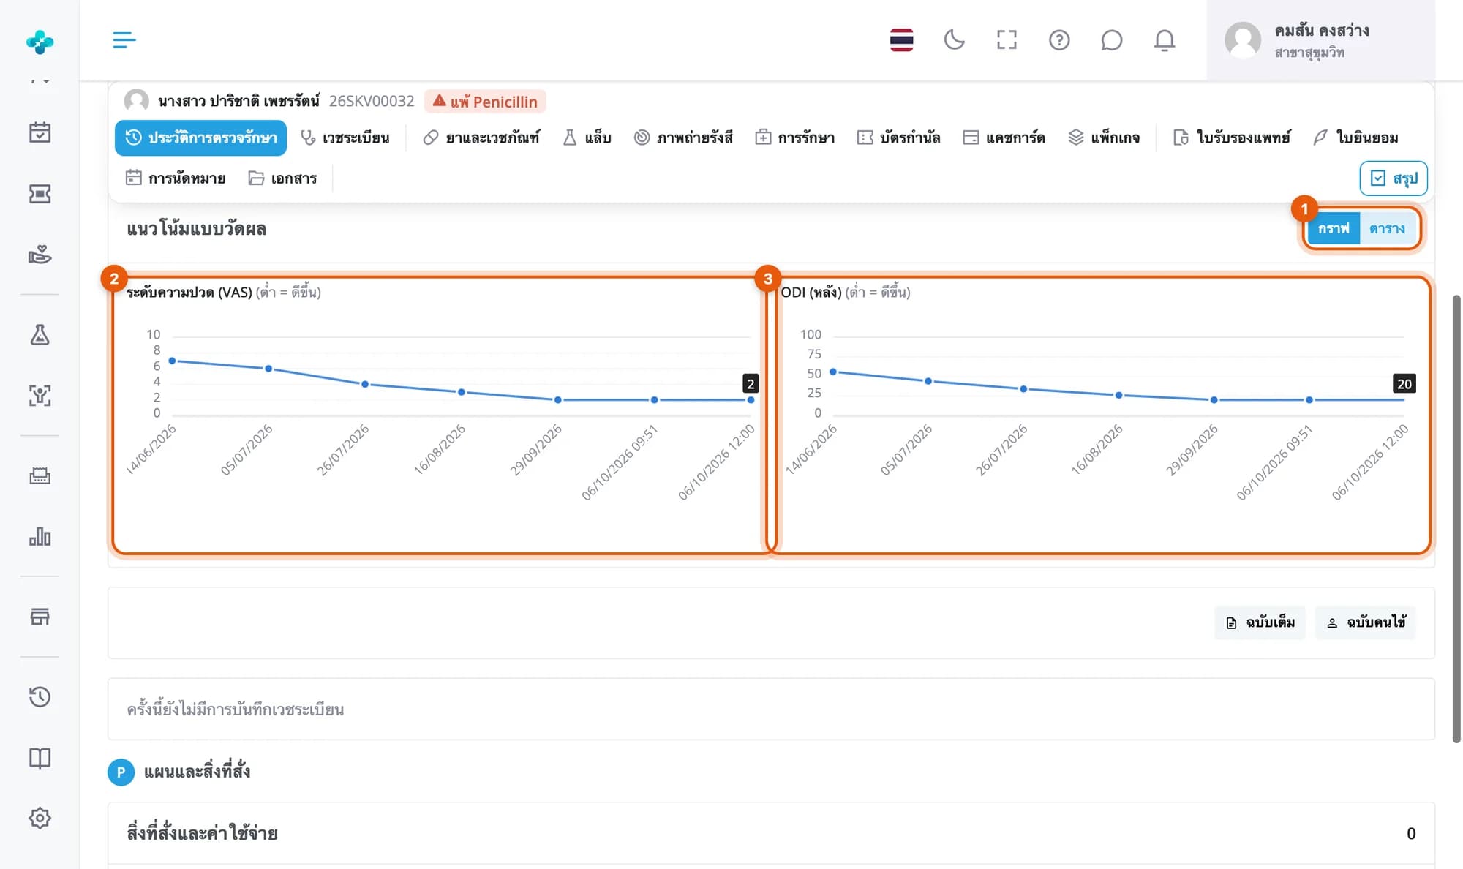Open the bar chart reports sidebar icon
The width and height of the screenshot is (1463, 869).
click(x=40, y=537)
